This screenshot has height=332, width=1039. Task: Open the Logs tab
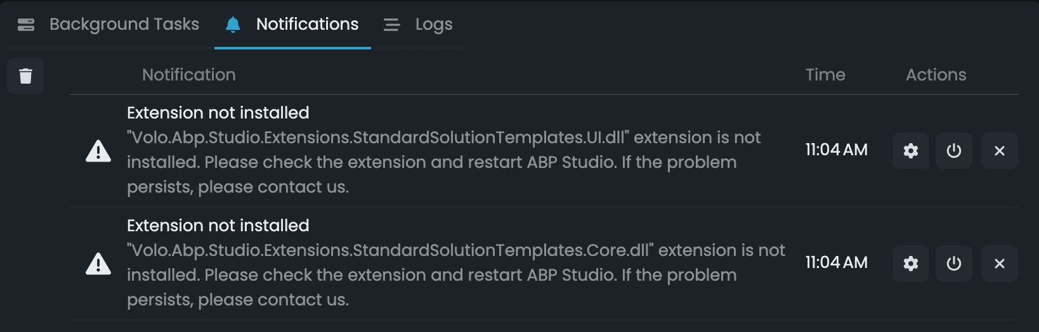pyautogui.click(x=434, y=24)
